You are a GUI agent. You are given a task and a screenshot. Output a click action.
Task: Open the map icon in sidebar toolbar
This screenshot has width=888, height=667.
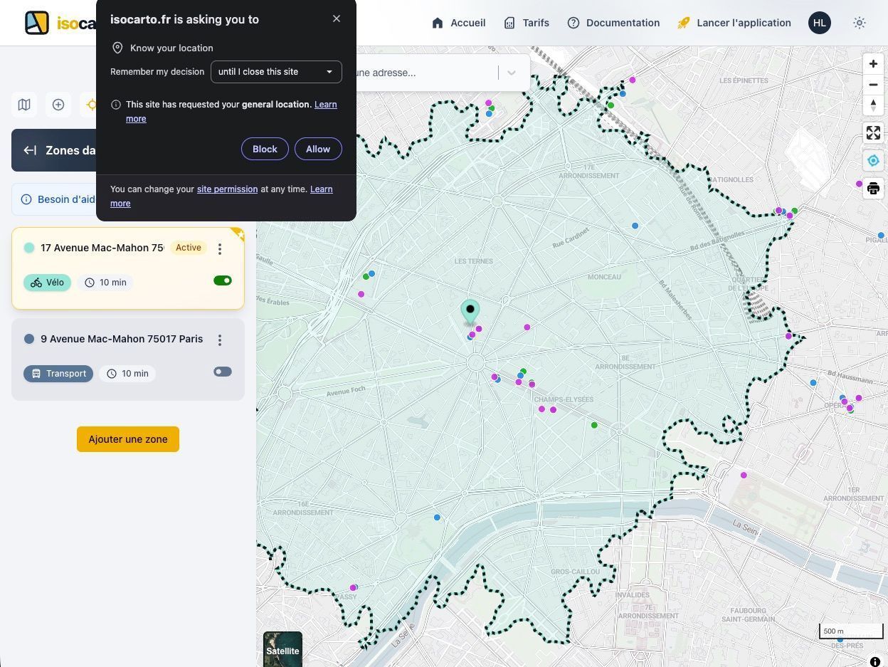(24, 105)
